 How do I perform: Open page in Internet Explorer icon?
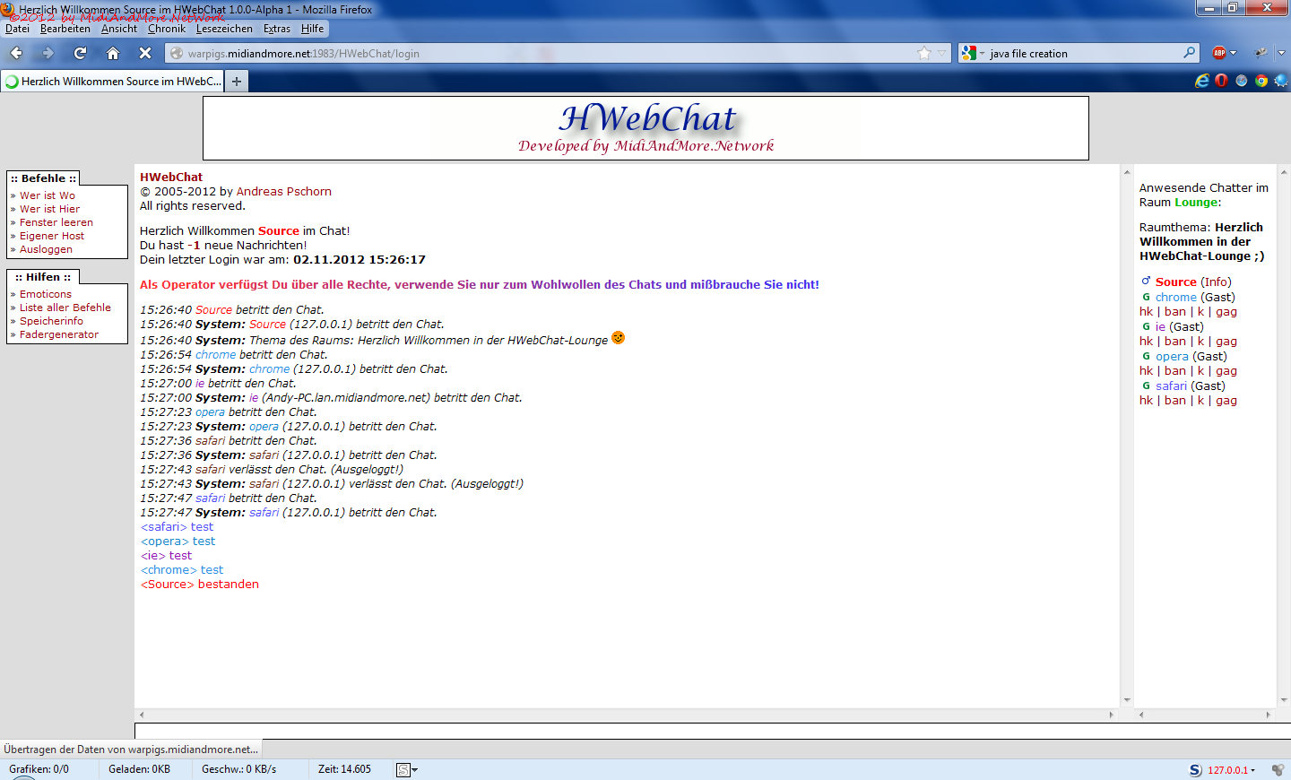(x=1202, y=81)
